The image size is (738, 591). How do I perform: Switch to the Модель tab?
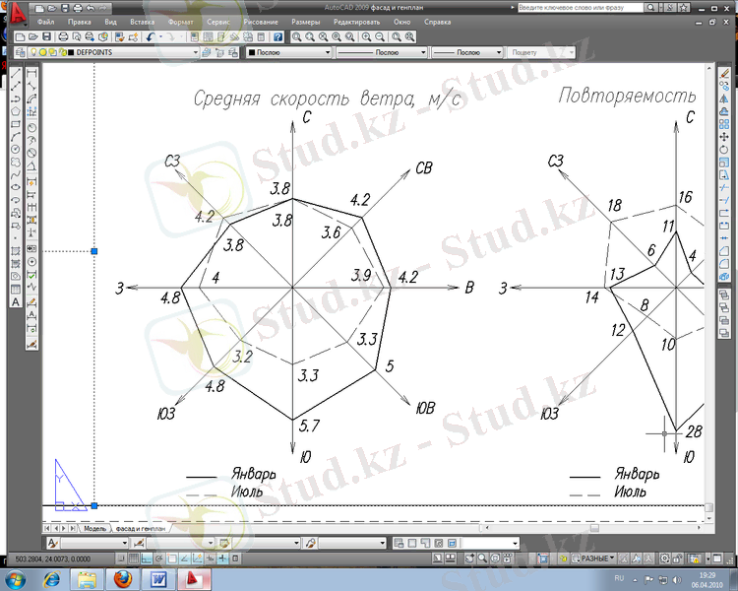[94, 529]
